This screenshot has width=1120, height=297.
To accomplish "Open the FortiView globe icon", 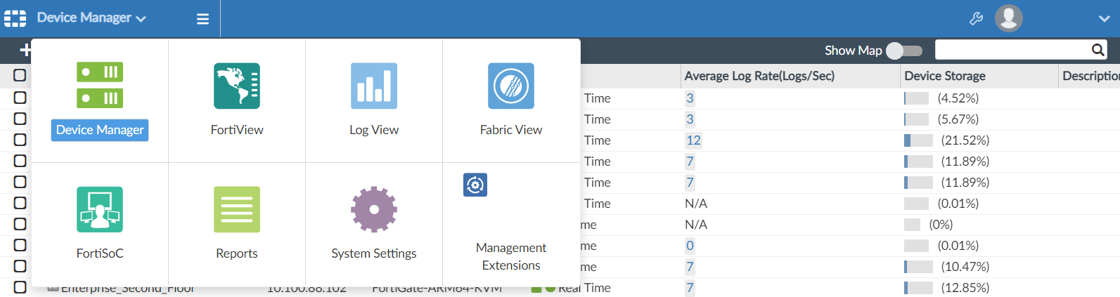I will click(237, 86).
